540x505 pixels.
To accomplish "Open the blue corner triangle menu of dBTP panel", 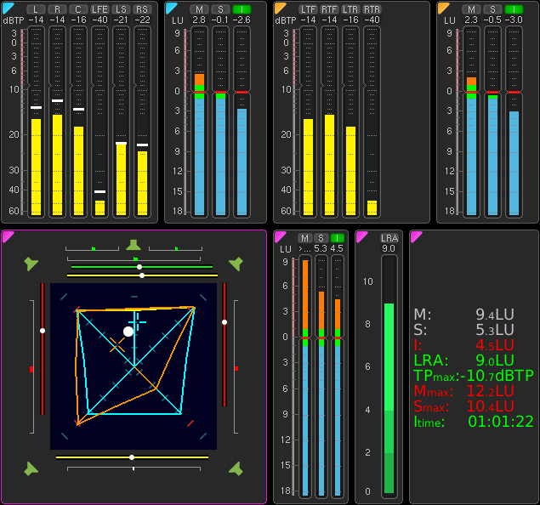I will point(8,8).
